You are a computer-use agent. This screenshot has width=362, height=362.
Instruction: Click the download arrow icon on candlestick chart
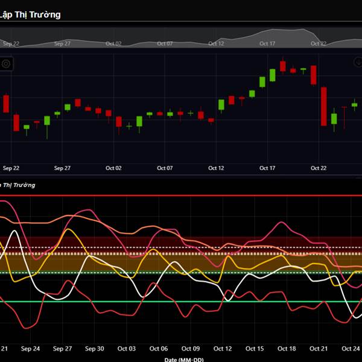point(357,63)
